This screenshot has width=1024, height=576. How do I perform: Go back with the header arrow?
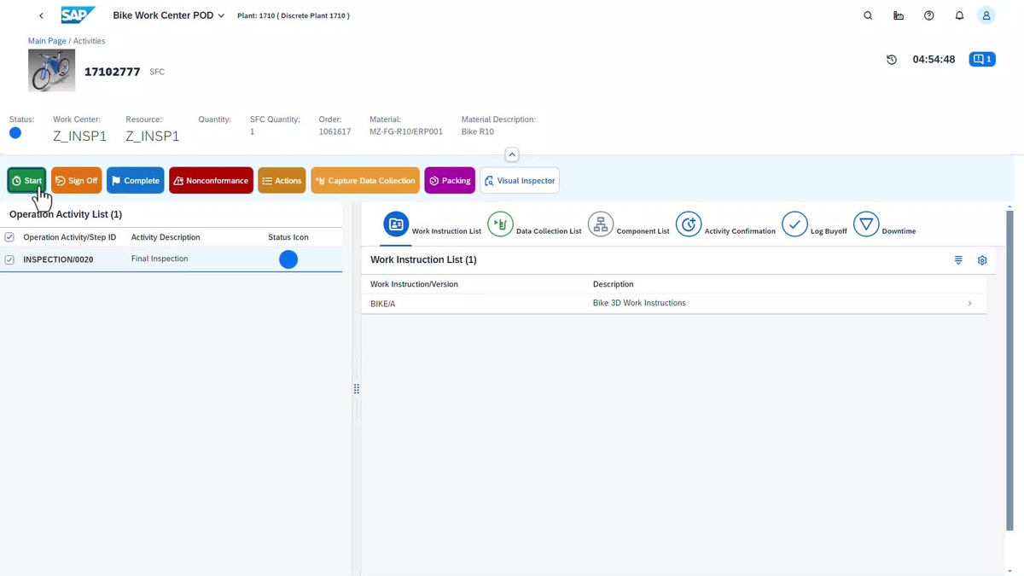[x=41, y=15]
